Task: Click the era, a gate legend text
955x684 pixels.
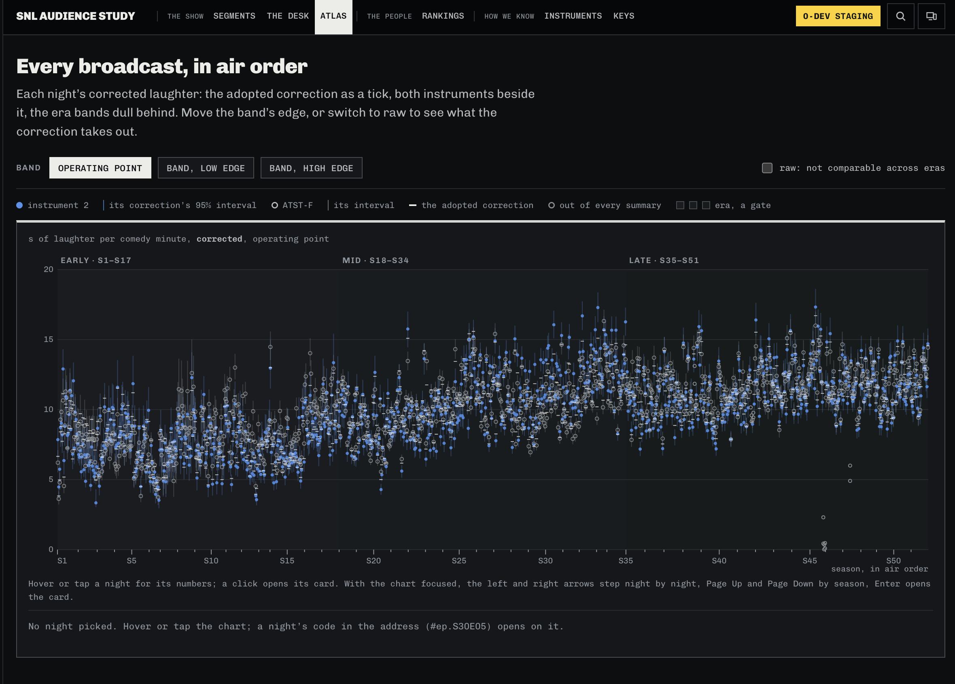Action: 743,205
